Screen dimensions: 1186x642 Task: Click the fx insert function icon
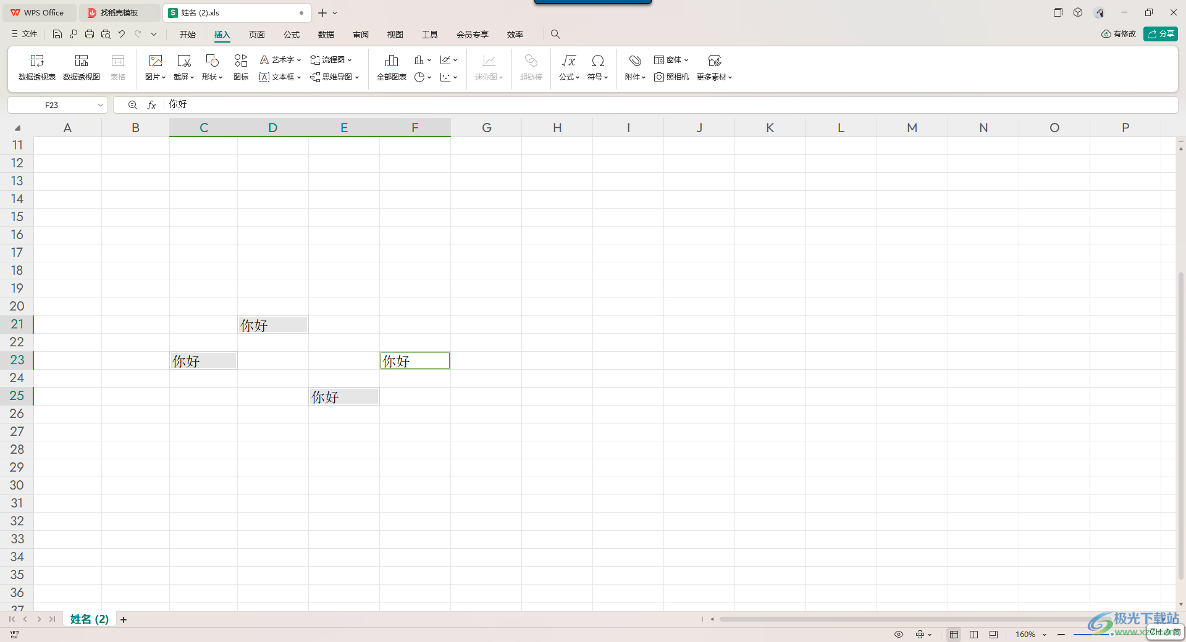pyautogui.click(x=151, y=105)
